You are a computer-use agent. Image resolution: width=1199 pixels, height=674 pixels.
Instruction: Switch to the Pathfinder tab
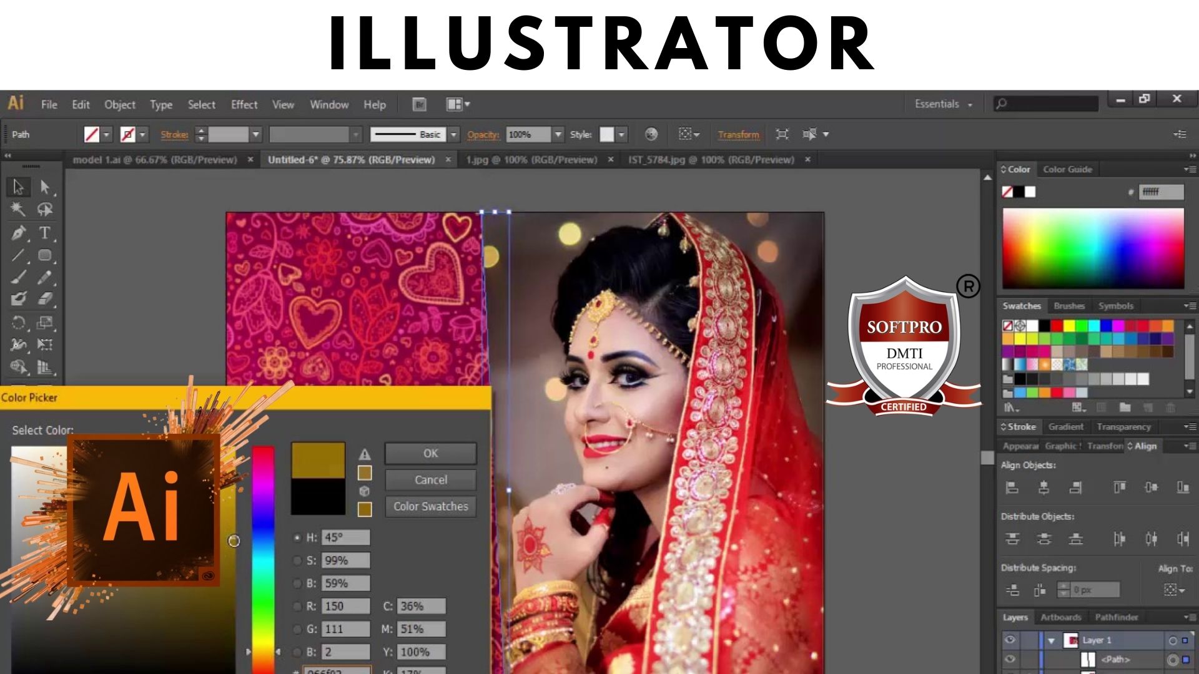pyautogui.click(x=1117, y=617)
